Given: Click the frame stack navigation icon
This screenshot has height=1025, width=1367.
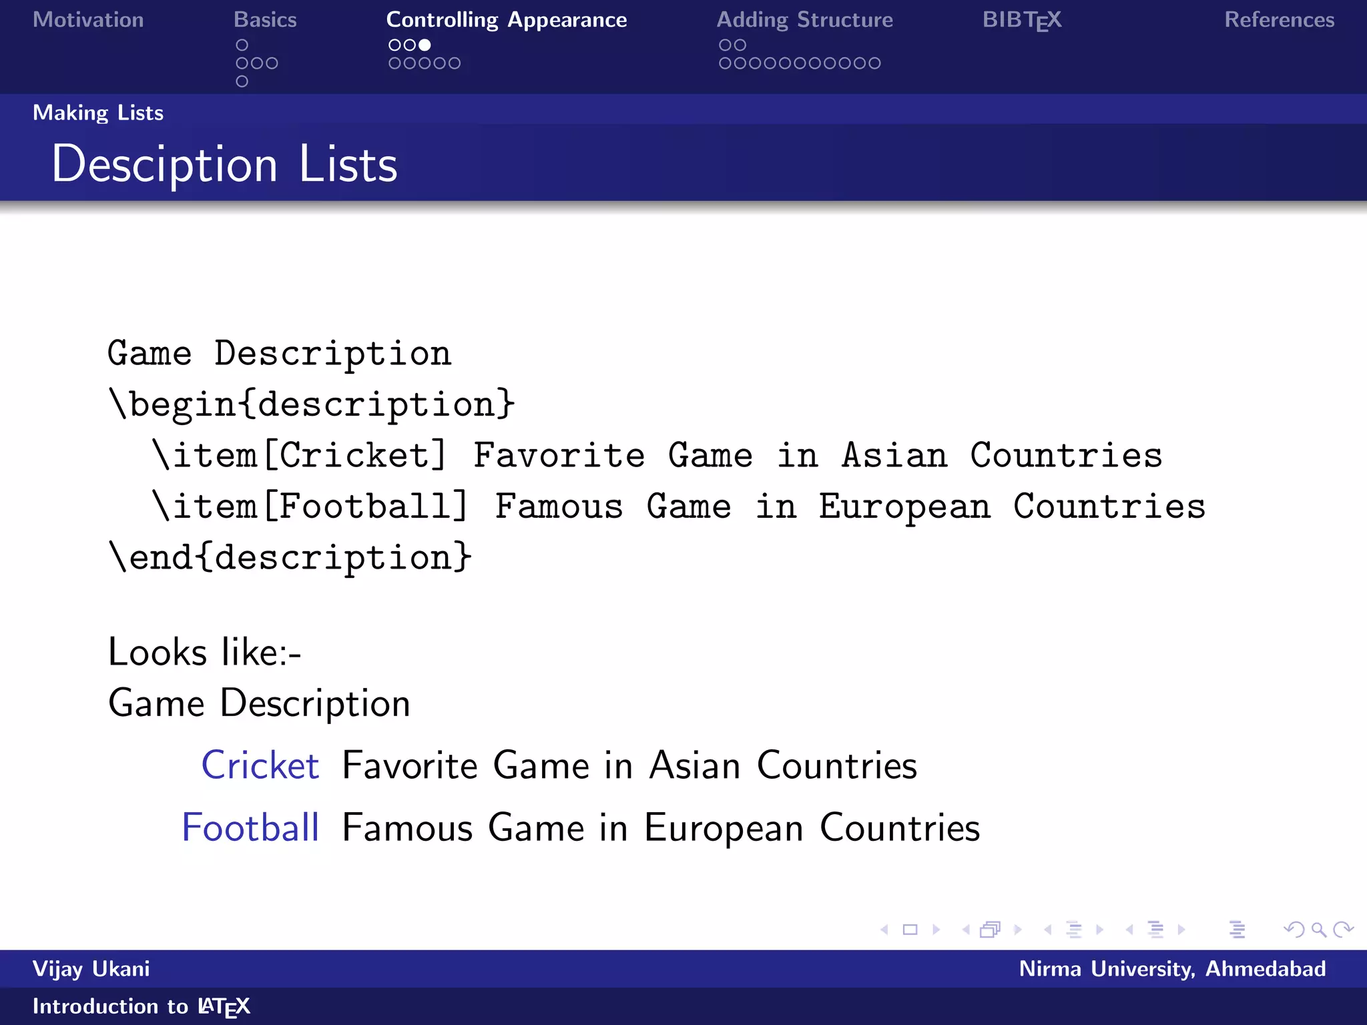Looking at the screenshot, I should tap(991, 930).
